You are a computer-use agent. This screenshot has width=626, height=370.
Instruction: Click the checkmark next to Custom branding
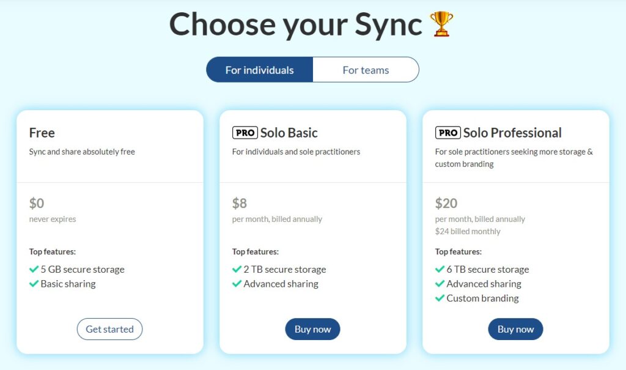pos(440,298)
